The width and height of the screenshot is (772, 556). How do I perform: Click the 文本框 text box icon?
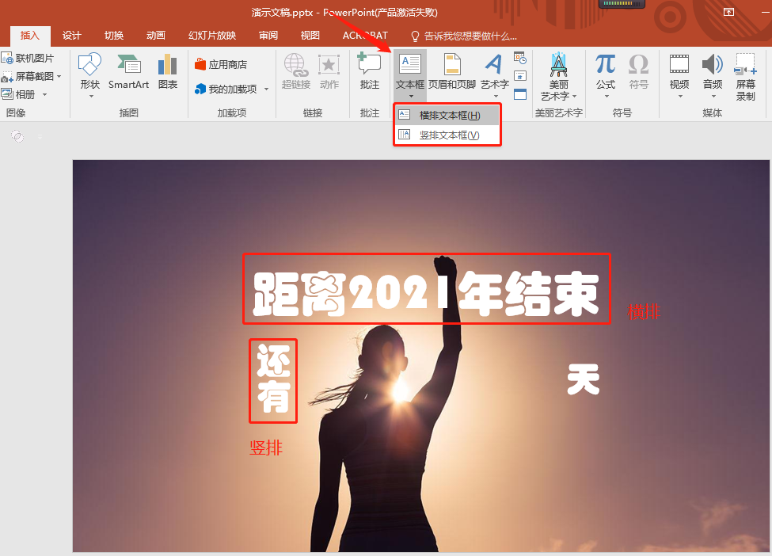coord(409,64)
